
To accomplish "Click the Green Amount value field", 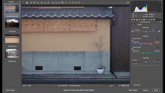I will pos(156,47).
